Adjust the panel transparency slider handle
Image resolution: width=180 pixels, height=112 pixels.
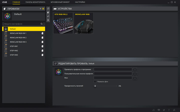tap(95, 86)
